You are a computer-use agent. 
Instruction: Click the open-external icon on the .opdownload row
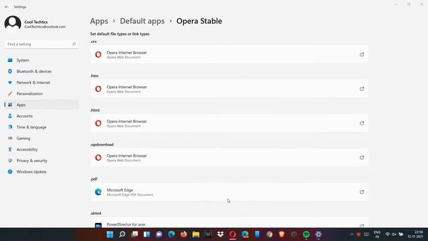362,158
